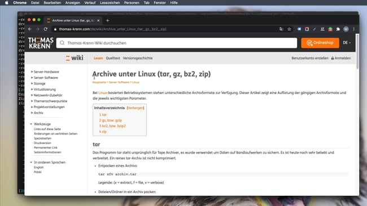
Task: Expand Server-Software in the sidebar
Action: (x=46, y=78)
